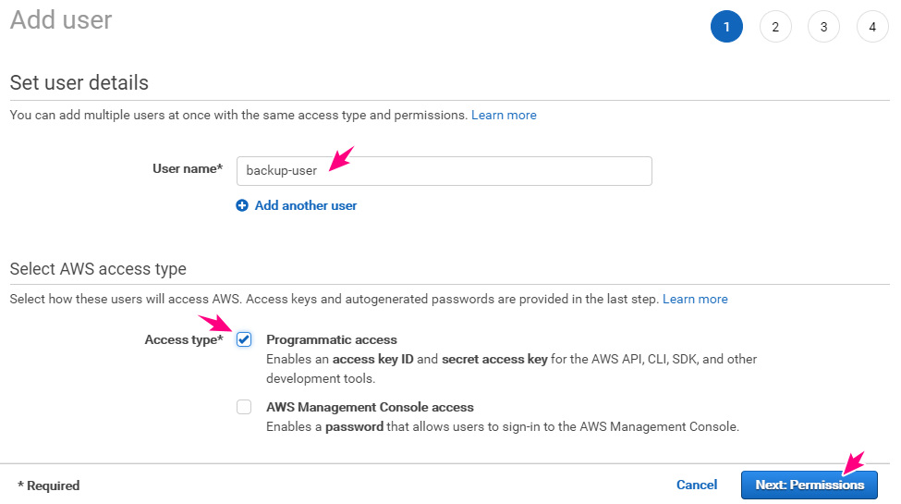Click the Add user page title
This screenshot has width=901, height=504.
click(61, 19)
